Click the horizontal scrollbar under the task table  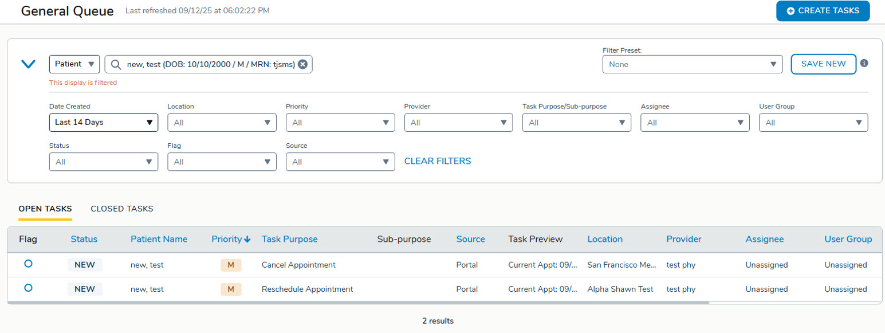[x=358, y=302]
